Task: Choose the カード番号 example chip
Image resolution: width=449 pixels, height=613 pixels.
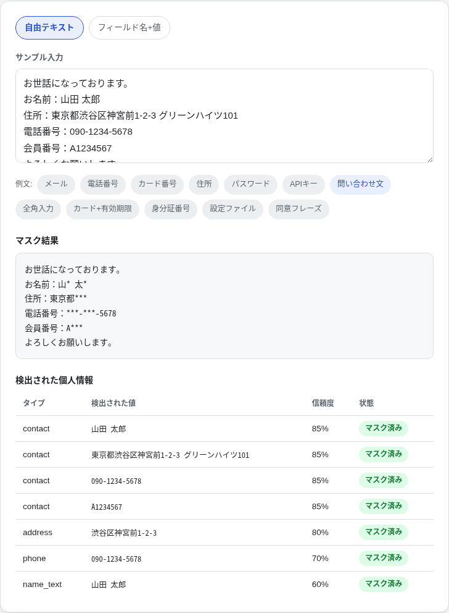Action: click(x=157, y=184)
